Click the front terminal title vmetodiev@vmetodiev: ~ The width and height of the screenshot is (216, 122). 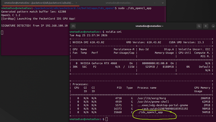(149, 26)
